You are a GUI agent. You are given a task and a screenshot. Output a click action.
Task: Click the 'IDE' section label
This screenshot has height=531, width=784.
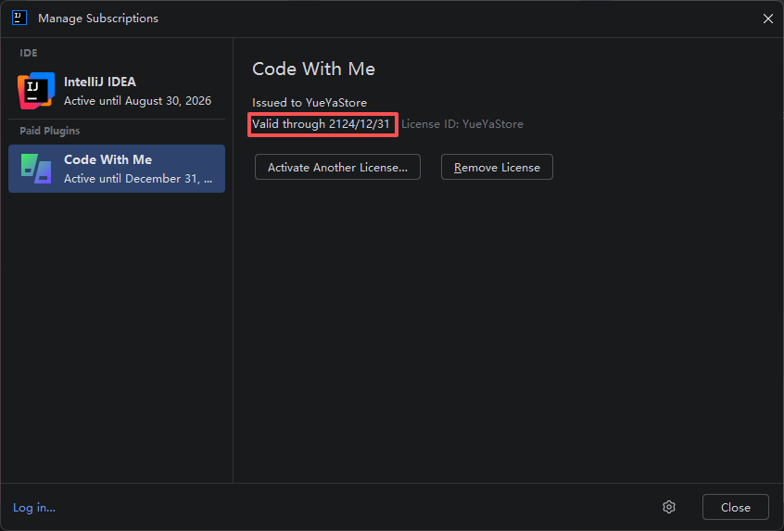tap(29, 53)
